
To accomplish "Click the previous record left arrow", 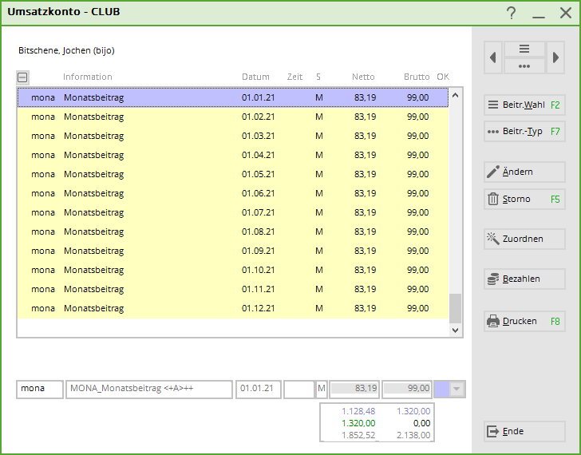I will click(493, 57).
